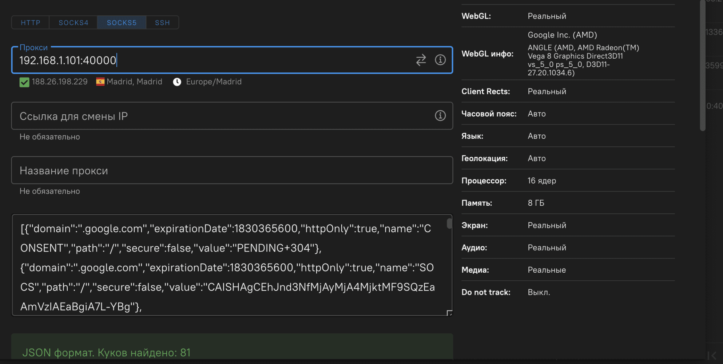Select the SSH proxy type tab
Image resolution: width=723 pixels, height=364 pixels.
(162, 23)
